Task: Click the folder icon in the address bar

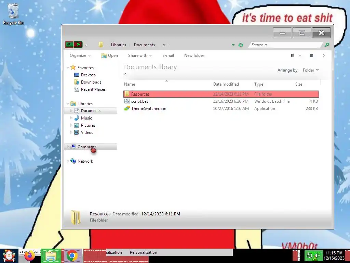Action: tap(101, 45)
